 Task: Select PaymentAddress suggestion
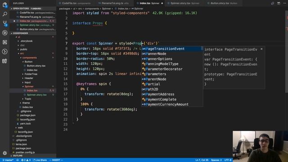click(x=172, y=94)
